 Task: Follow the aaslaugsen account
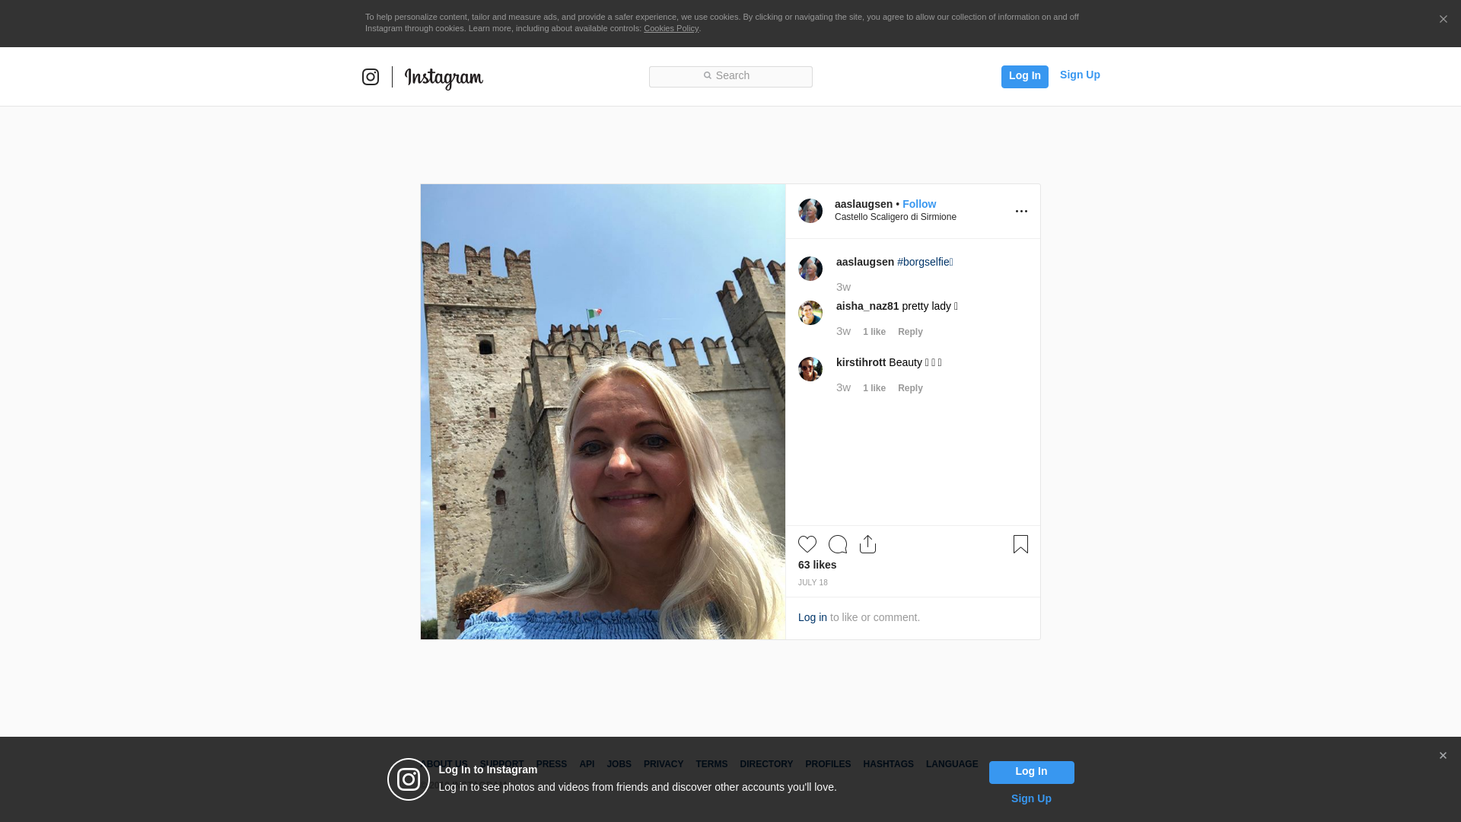919,204
